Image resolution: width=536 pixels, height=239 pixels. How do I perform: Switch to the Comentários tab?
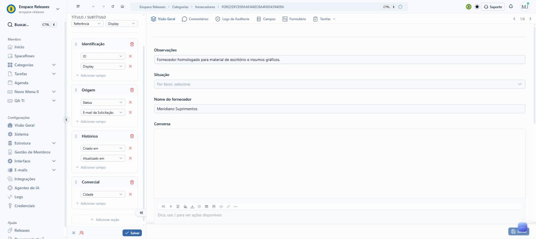(195, 19)
